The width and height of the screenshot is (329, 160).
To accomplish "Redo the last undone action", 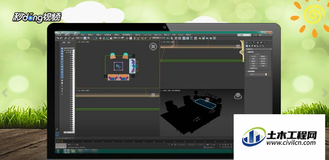I will pos(61,38).
